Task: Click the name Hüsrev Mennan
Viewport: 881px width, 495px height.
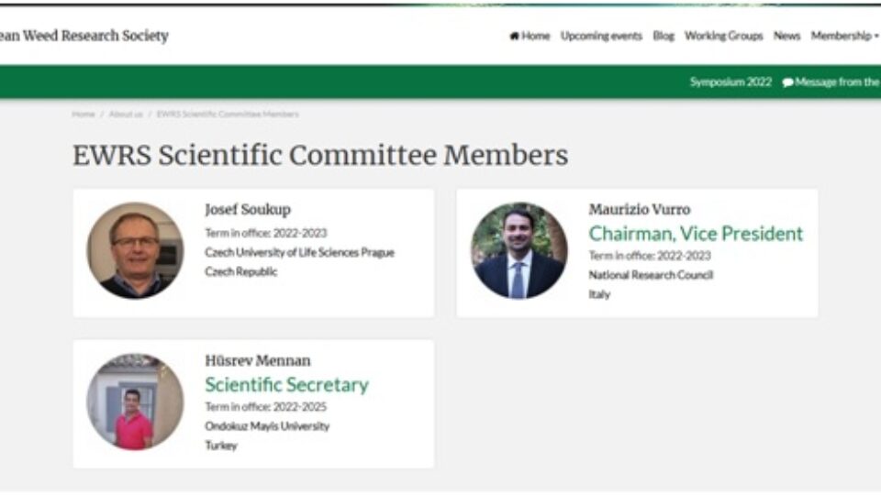Action: point(257,361)
